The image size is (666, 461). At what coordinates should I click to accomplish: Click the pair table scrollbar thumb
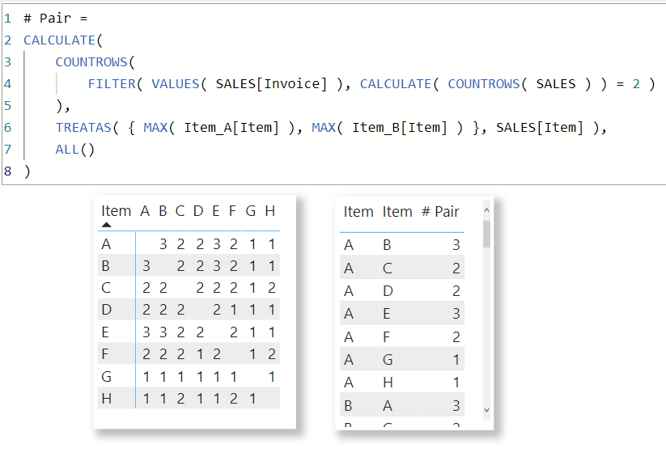(487, 234)
